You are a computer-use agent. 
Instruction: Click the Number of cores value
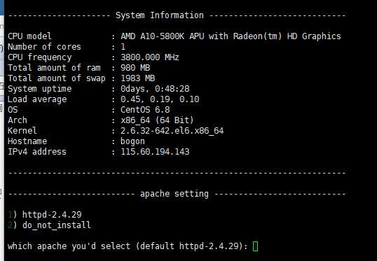click(123, 47)
